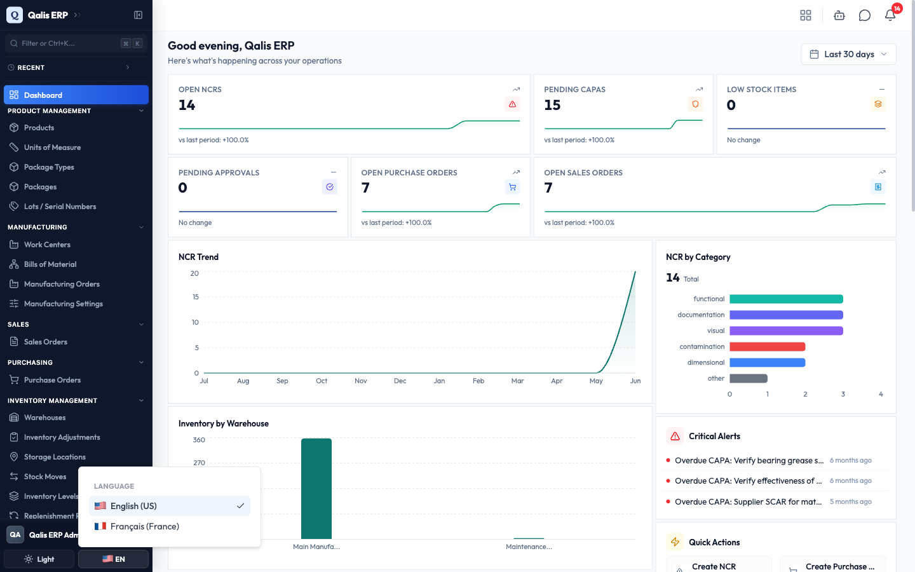Click the Create NCR quick action
Screen dimensions: 915x572
click(x=719, y=564)
